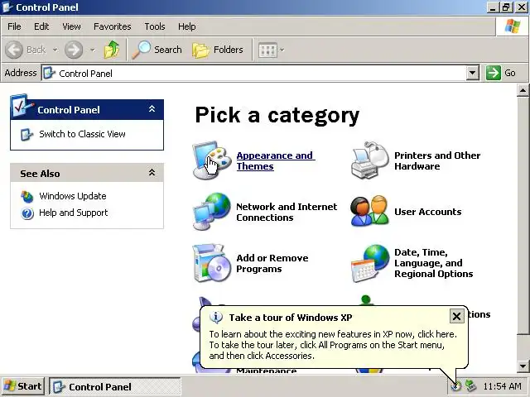Image resolution: width=530 pixels, height=397 pixels.
Task: Open the User Accounts icon
Action: click(370, 211)
